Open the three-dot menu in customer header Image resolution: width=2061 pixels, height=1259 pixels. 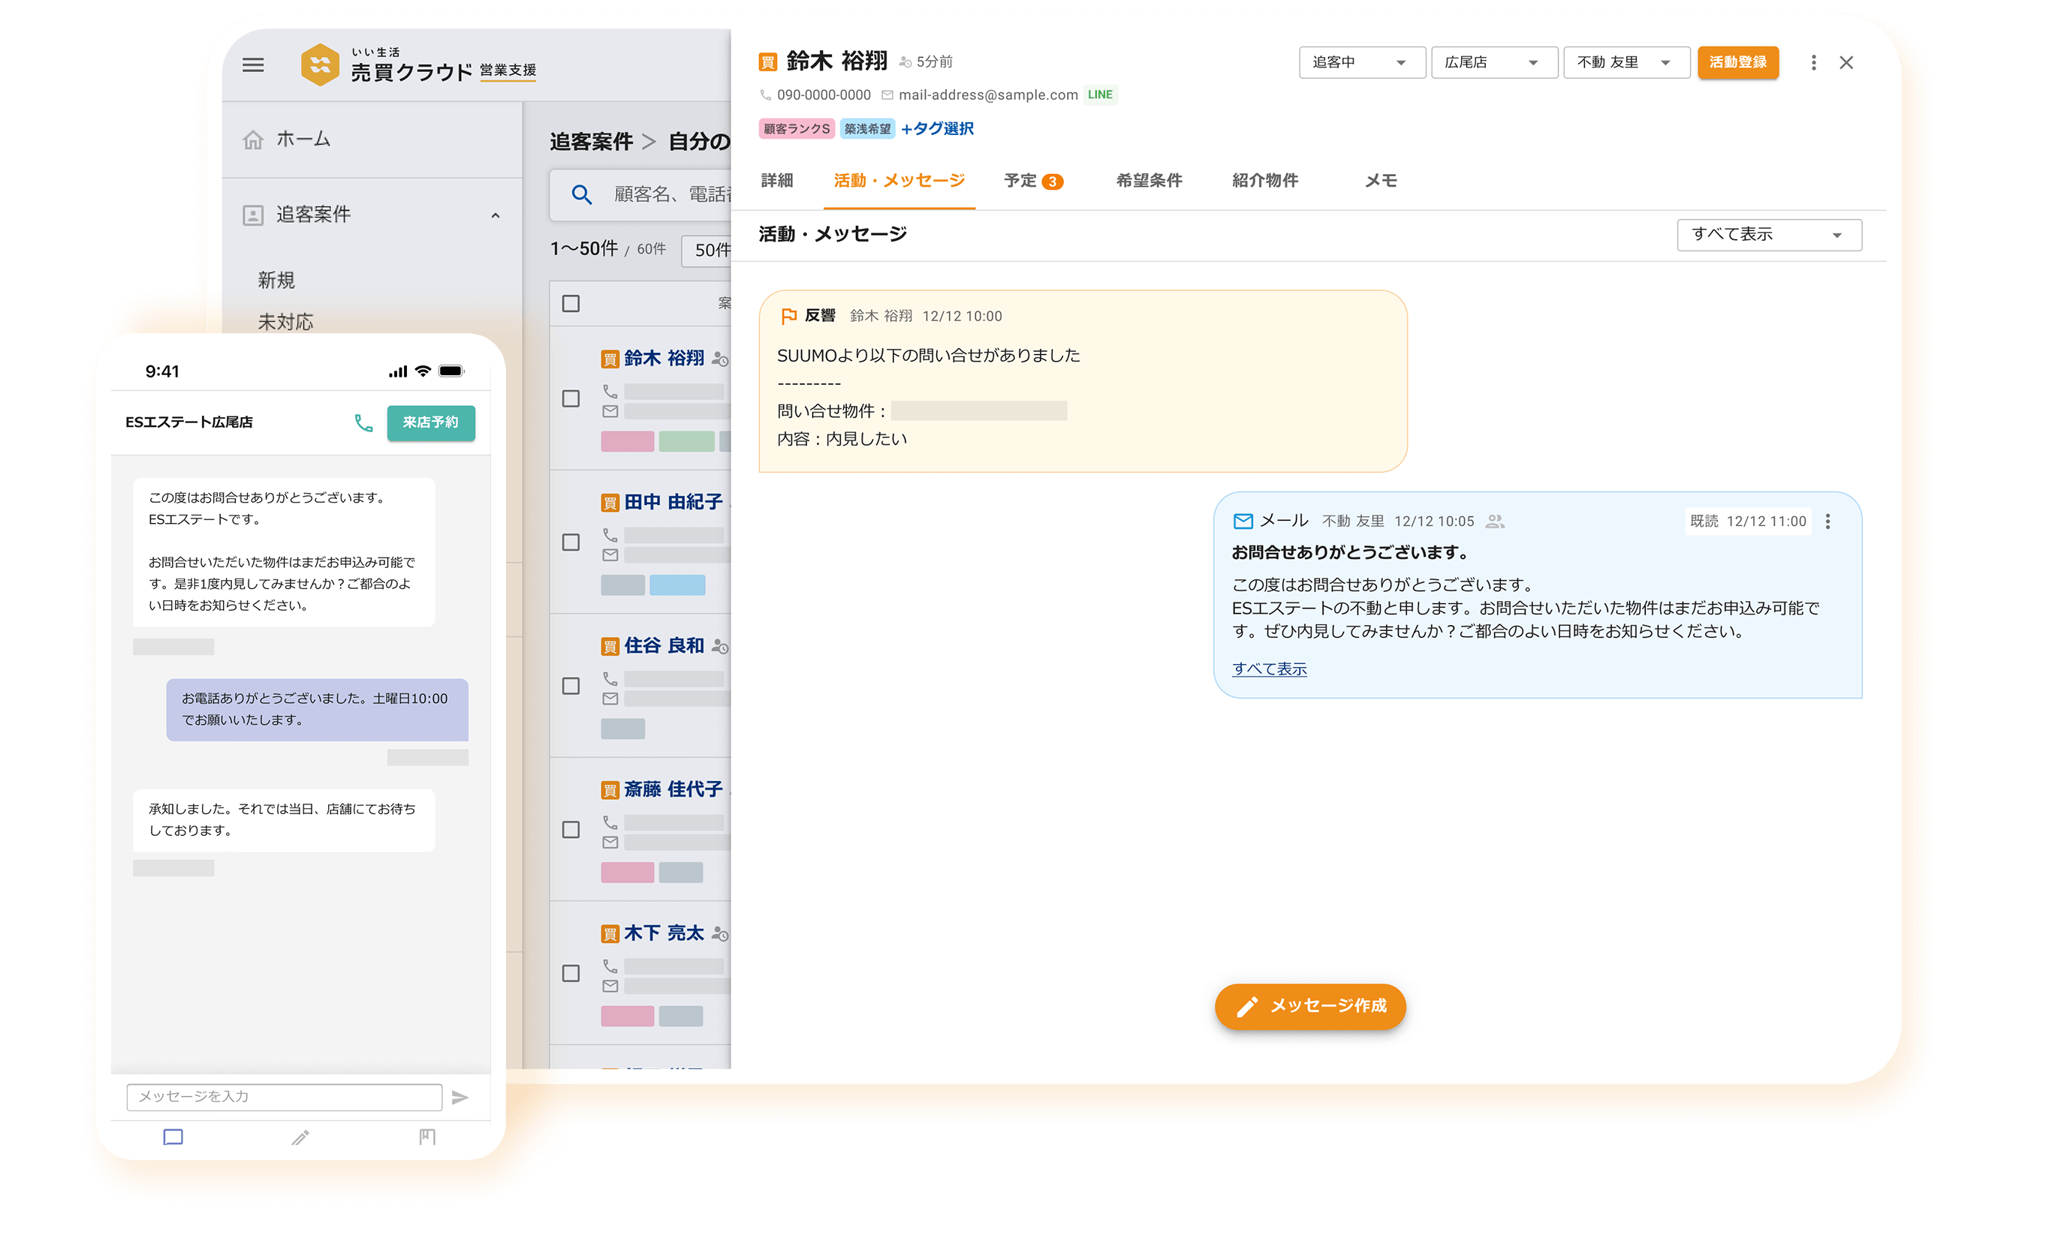tap(1813, 63)
